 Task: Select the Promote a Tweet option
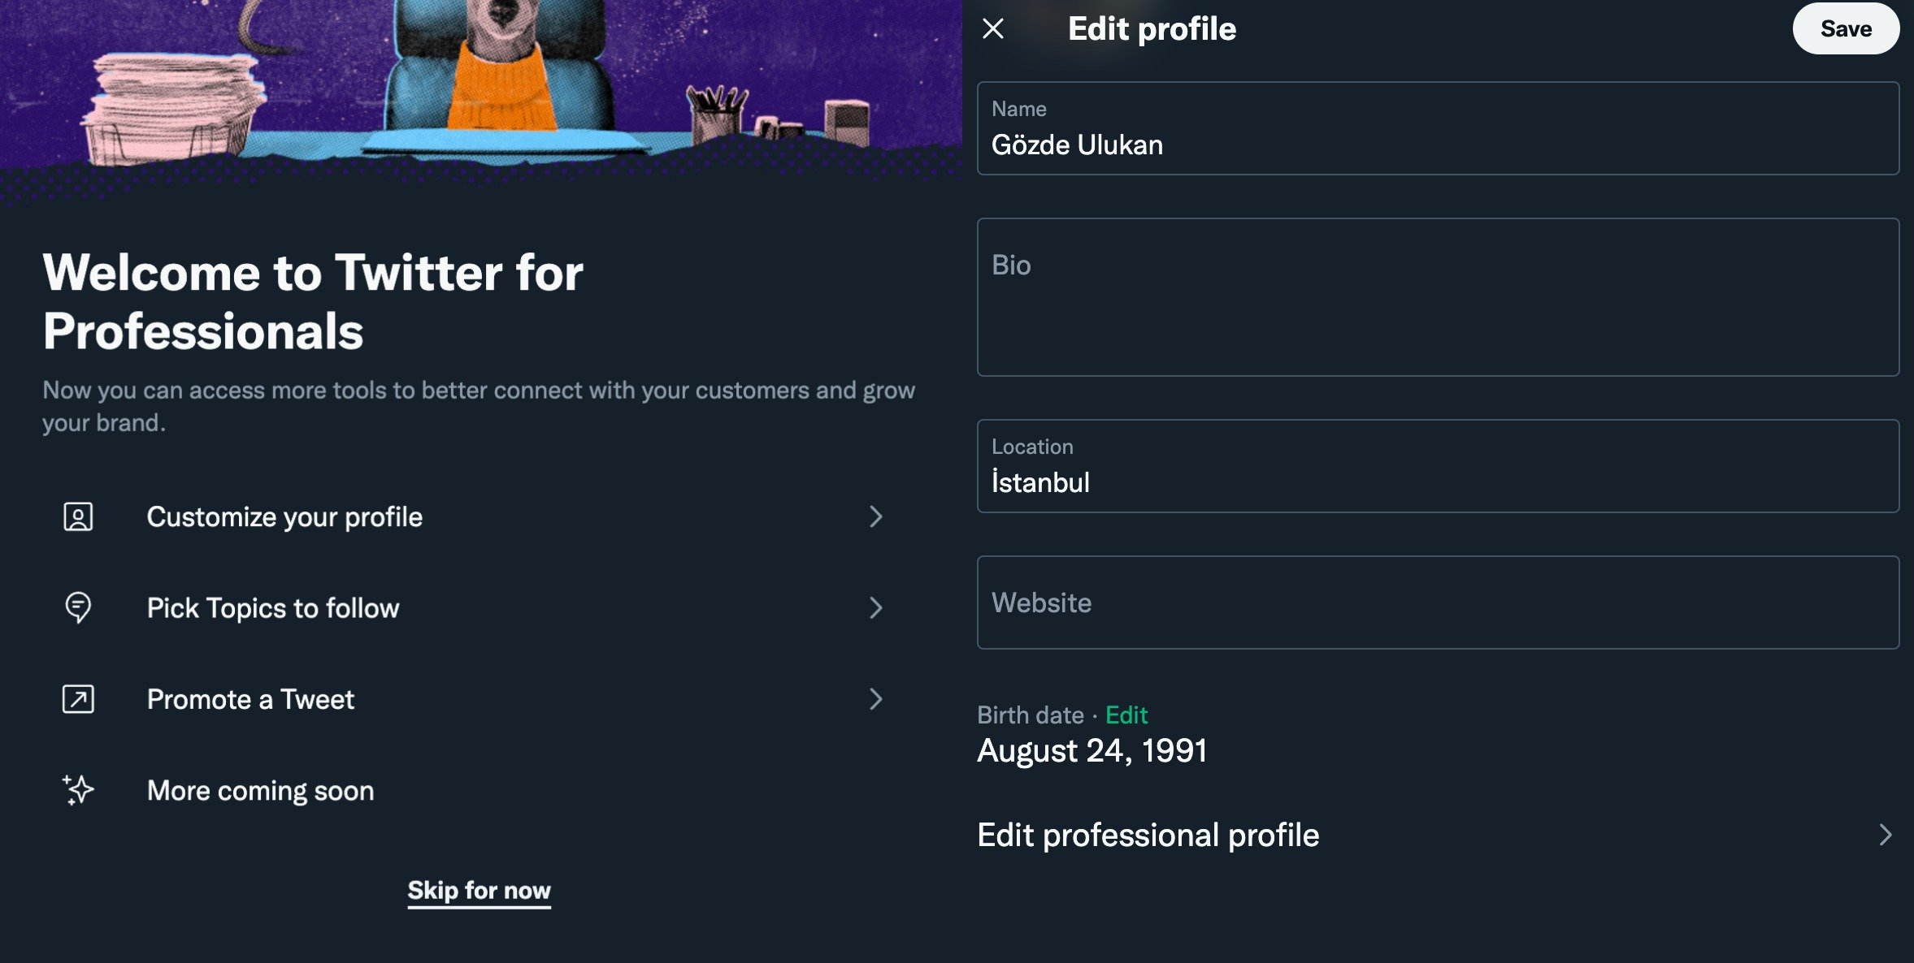point(250,699)
